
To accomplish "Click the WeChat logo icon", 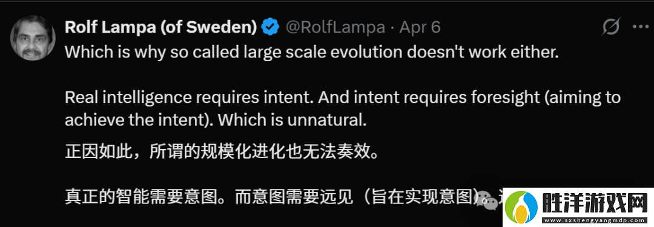I will click(x=488, y=200).
